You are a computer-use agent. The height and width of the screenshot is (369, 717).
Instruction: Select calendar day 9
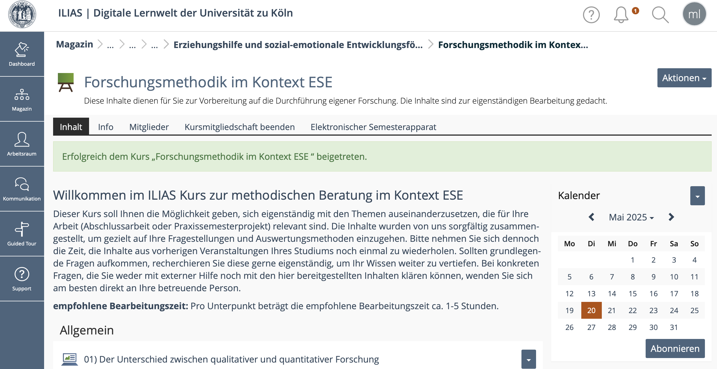pos(654,277)
